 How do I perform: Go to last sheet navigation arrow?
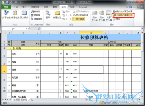click(10, 100)
